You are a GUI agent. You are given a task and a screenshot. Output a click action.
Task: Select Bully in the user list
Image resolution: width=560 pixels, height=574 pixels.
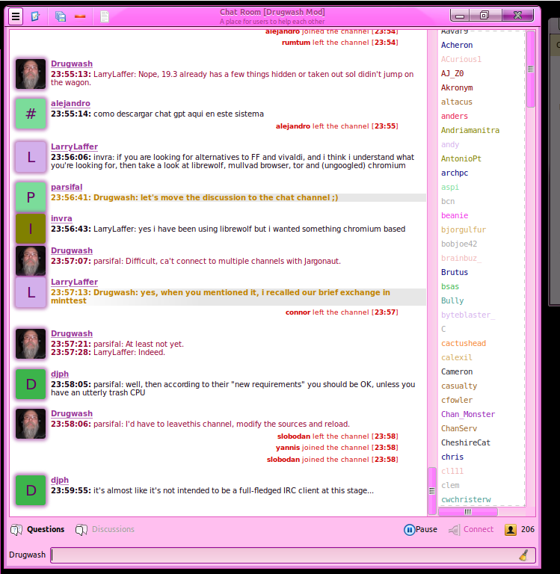(x=452, y=301)
